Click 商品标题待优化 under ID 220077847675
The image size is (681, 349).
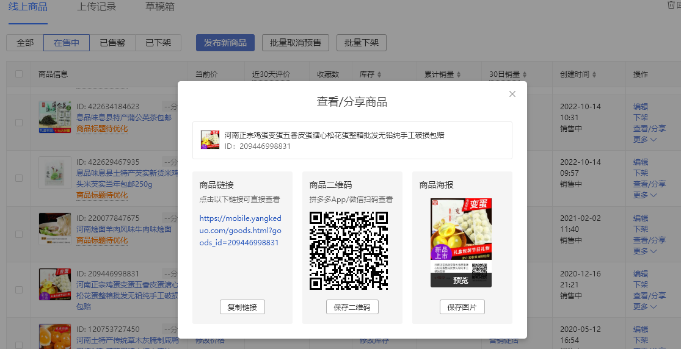tap(102, 240)
